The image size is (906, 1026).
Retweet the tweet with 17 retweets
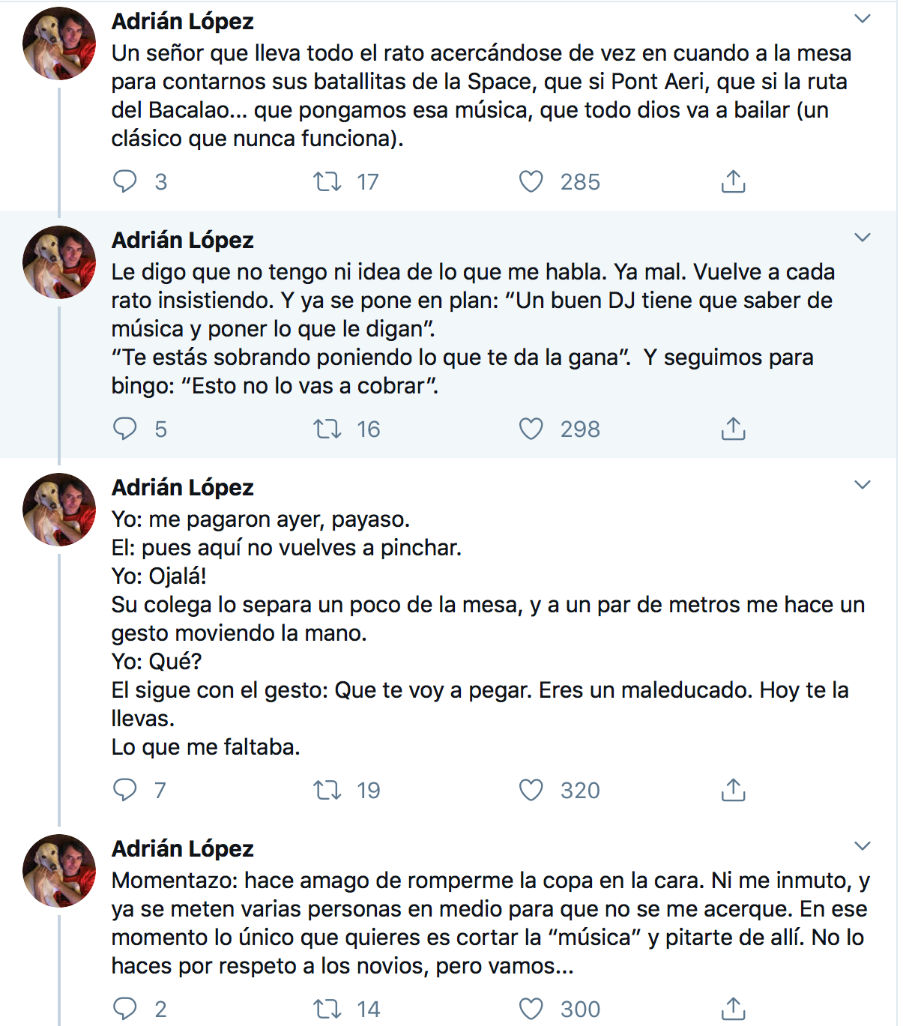(x=327, y=181)
